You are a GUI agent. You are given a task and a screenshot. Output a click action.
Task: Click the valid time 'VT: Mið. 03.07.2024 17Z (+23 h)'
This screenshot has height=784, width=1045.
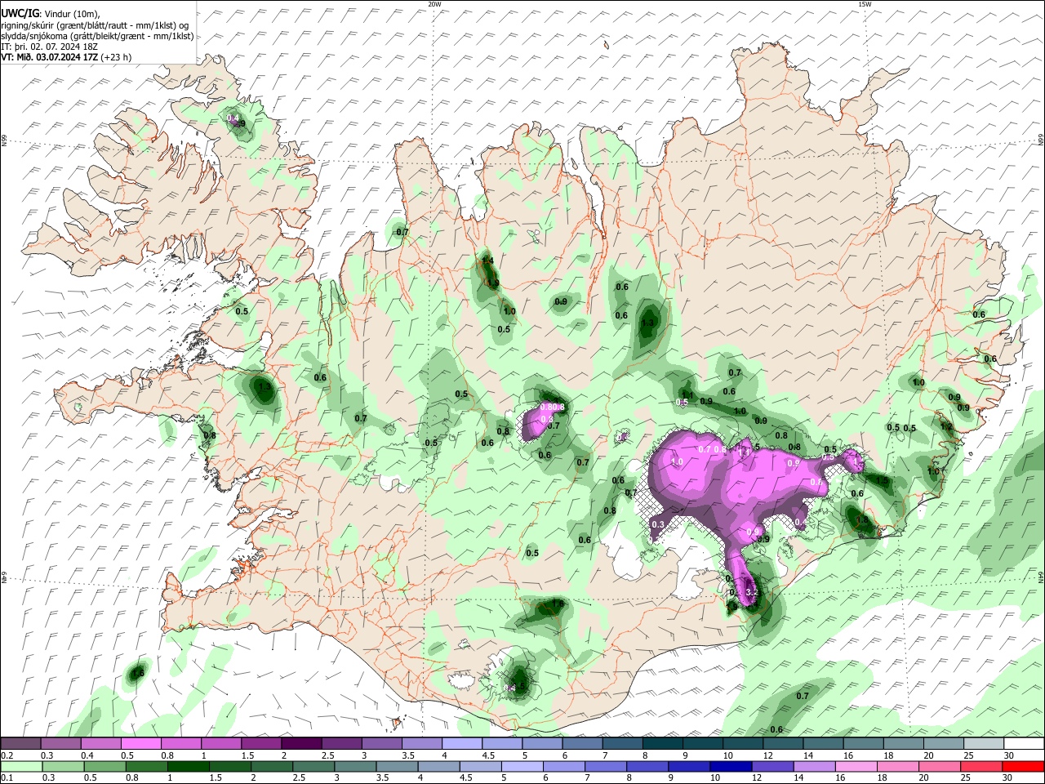tap(65, 57)
